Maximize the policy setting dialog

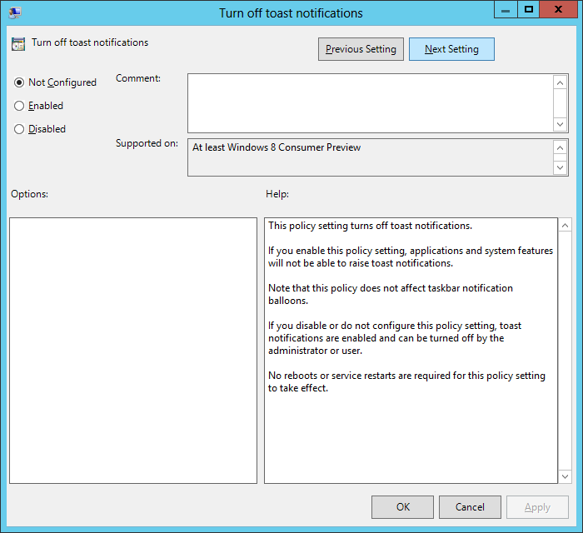[x=528, y=10]
